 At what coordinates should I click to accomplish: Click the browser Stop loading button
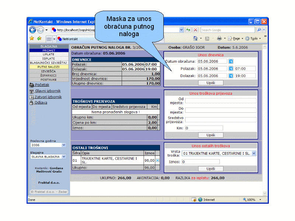(x=195, y=30)
